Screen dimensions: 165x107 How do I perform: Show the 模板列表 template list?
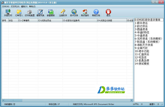[40, 13]
